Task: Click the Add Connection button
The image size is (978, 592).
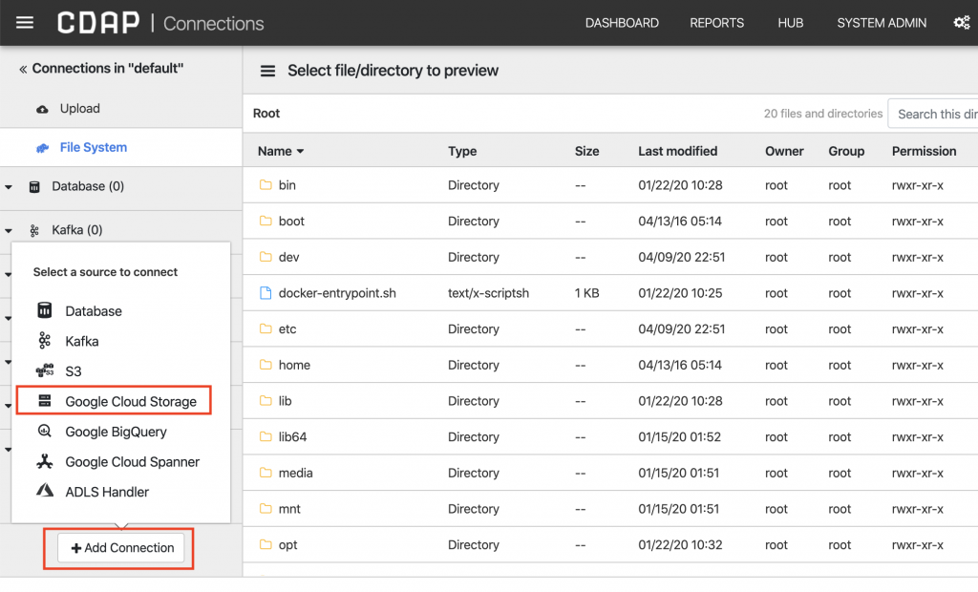Action: [x=121, y=548]
